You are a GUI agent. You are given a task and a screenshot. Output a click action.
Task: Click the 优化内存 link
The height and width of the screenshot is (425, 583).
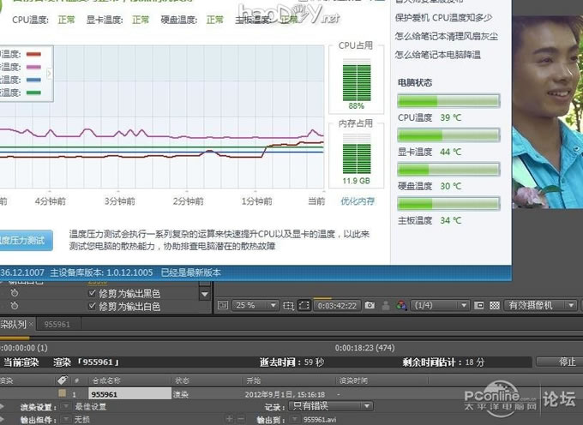[357, 201]
